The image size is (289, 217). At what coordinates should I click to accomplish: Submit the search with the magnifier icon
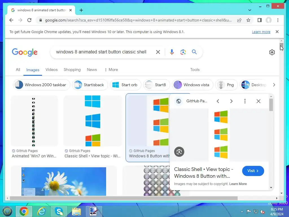pyautogui.click(x=194, y=52)
